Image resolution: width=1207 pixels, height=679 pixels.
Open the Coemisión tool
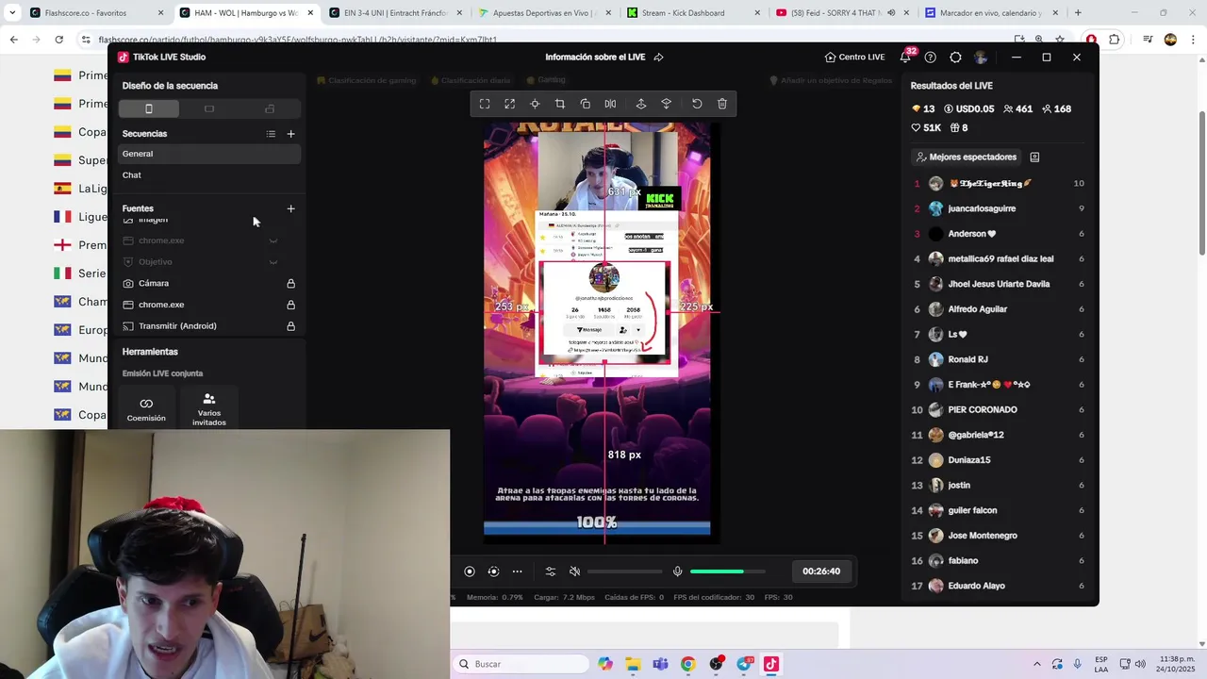click(x=146, y=409)
